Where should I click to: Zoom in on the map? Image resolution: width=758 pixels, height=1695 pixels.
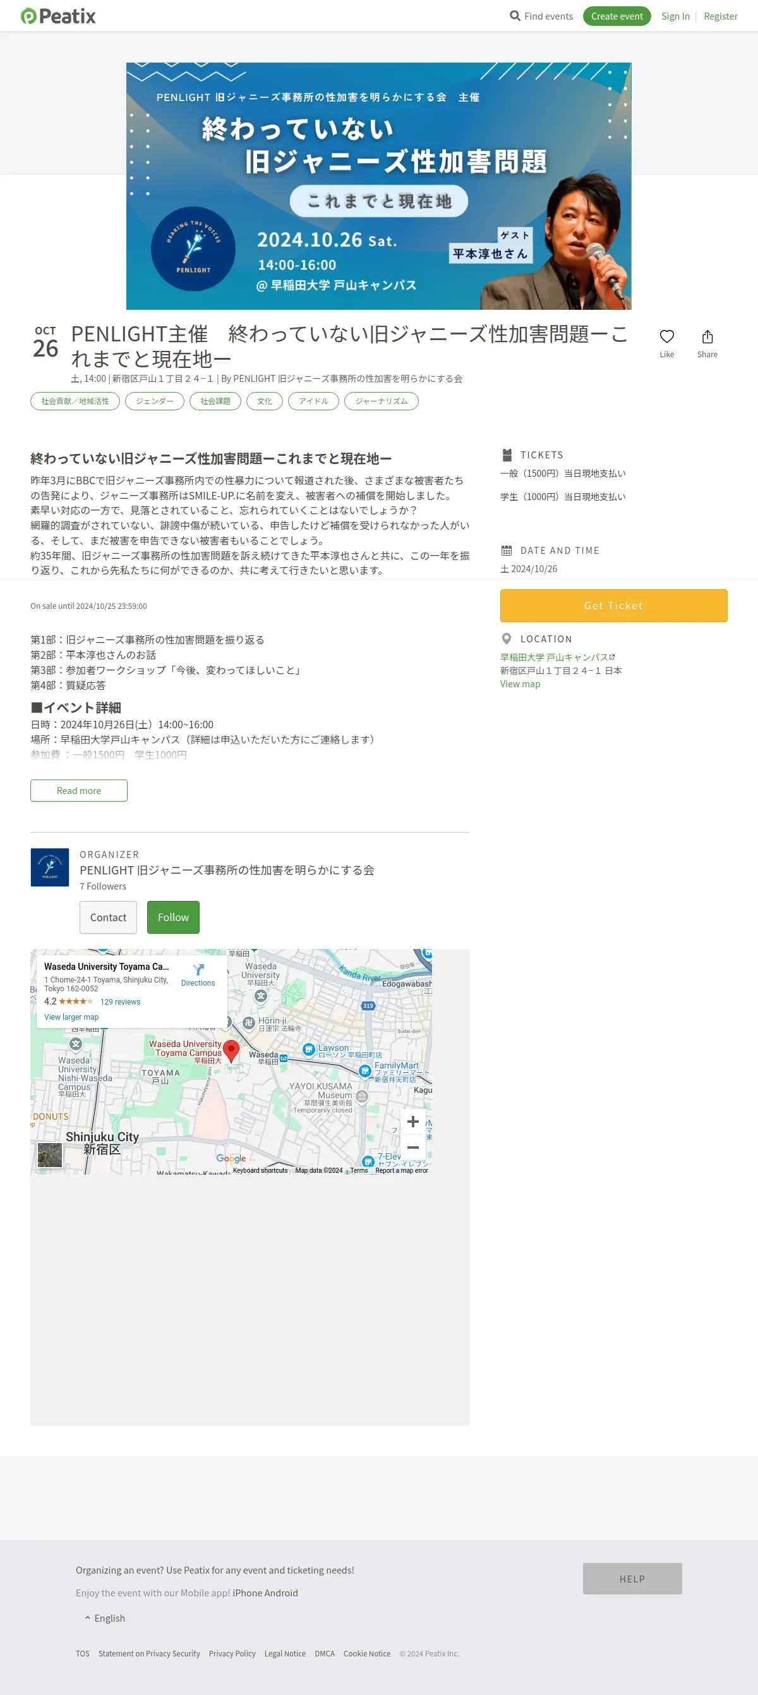coord(413,1121)
